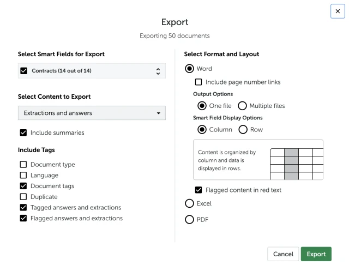The width and height of the screenshot is (349, 271).
Task: Switch smart field display to Row
Action: click(243, 129)
